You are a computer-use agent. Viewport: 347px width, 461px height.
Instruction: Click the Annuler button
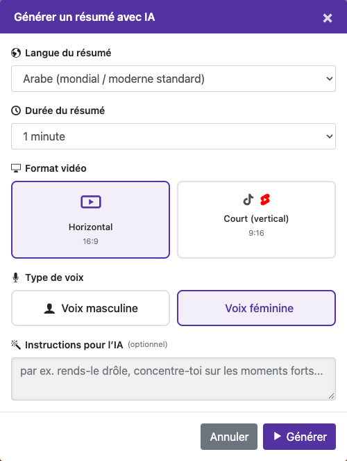tap(229, 437)
